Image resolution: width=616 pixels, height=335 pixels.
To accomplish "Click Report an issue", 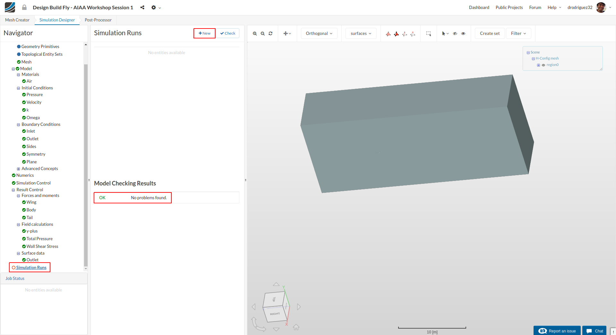I will tap(557, 331).
